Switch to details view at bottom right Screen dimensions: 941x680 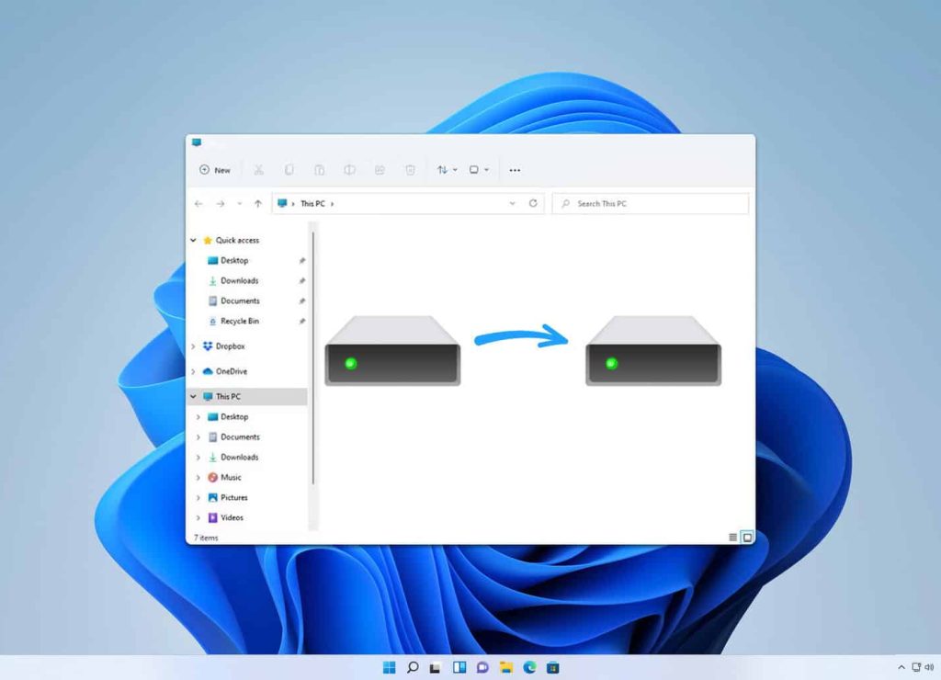[731, 535]
